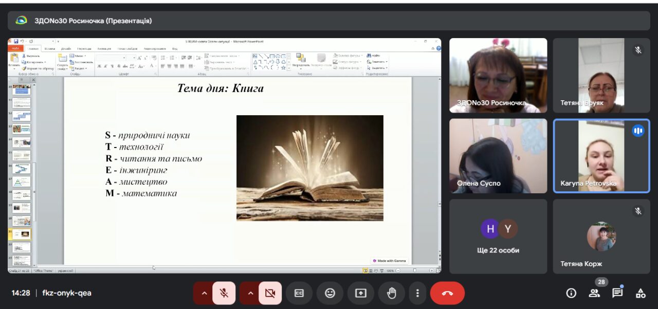Toggle underline Ч formatting
The height and width of the screenshot is (309, 658).
112,66
